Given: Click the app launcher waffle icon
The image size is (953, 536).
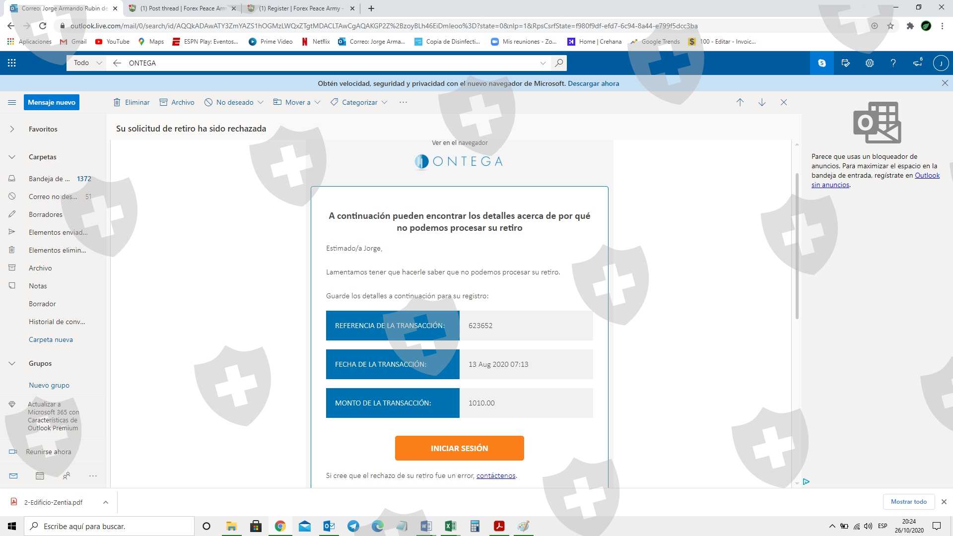Looking at the screenshot, I should pyautogui.click(x=12, y=63).
